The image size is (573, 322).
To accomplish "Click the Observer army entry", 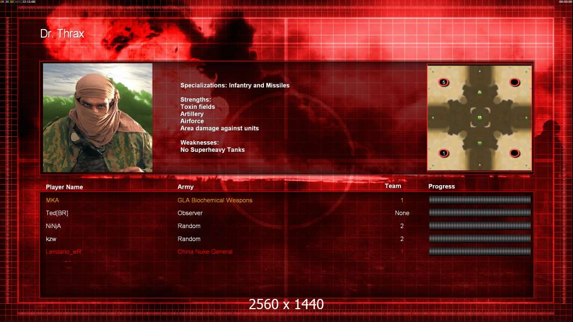I will tap(190, 213).
